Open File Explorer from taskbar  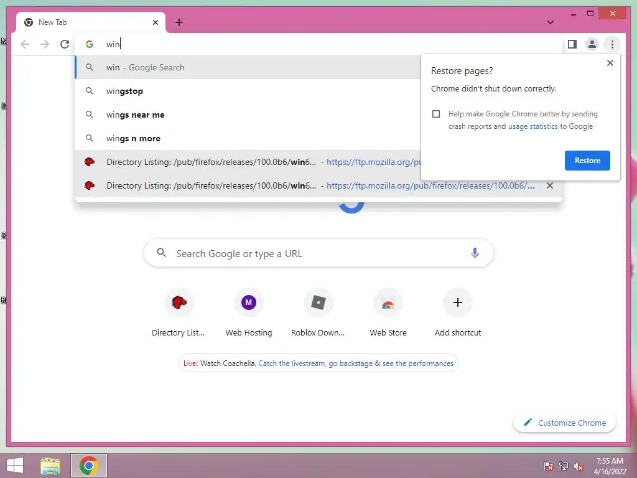tap(50, 466)
